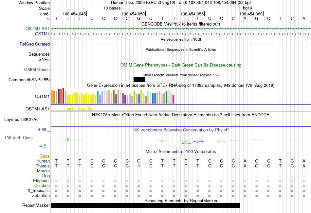Viewport: 311px width, 213px height.
Task: Click the Zebrafish alignment row label
Action: pyautogui.click(x=41, y=195)
